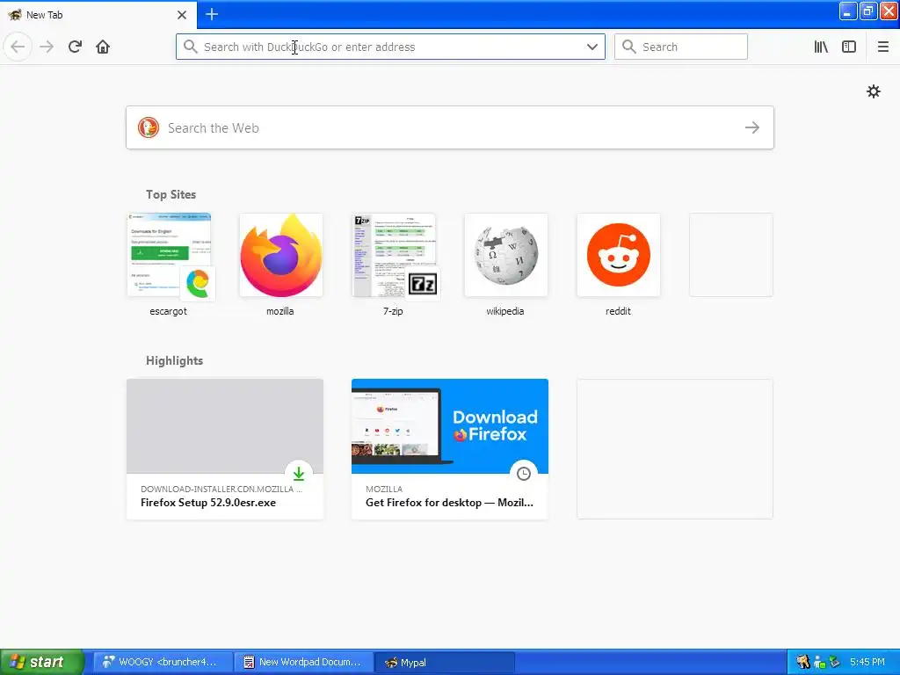Open Get Firefox for desktop highlight
Screen dimensions: 900x675
[450, 449]
